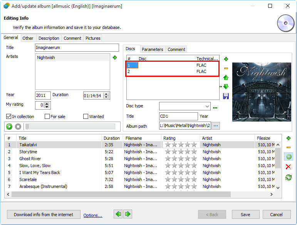Image resolution: width=297 pixels, height=225 pixels.
Task: Increase My rating with up arrow
Action: [47, 103]
